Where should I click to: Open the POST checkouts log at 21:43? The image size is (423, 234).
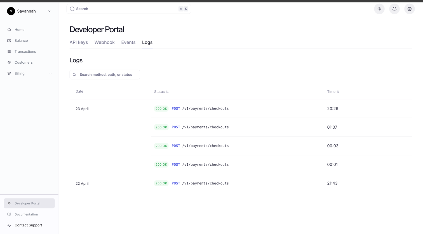pos(200,183)
